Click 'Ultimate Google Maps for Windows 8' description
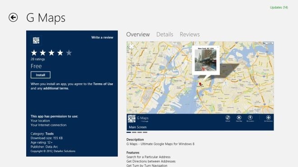The width and height of the screenshot is (298, 167). pos(168,144)
